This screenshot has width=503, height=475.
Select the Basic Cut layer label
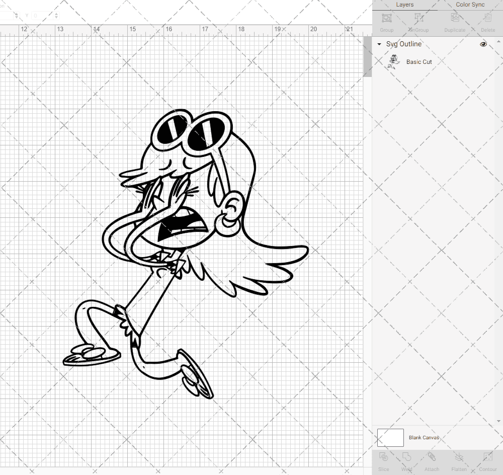tap(419, 62)
